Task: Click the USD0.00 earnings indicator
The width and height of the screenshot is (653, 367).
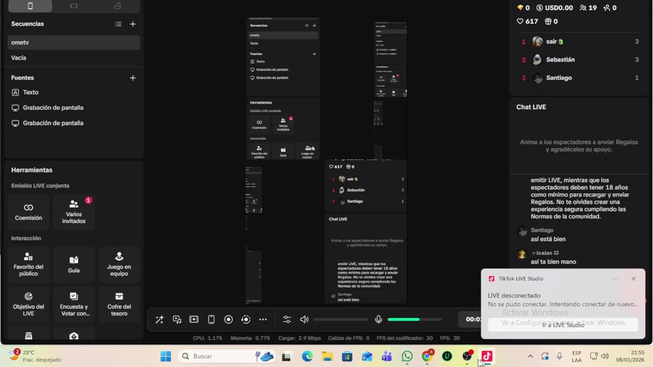Action: [555, 8]
